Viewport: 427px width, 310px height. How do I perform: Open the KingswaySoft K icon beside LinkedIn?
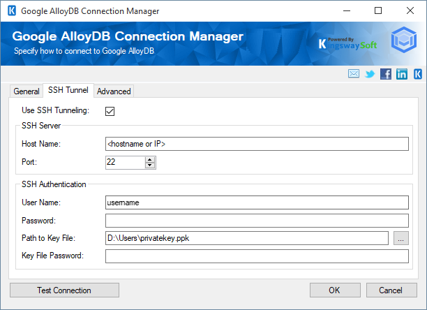pyautogui.click(x=418, y=74)
